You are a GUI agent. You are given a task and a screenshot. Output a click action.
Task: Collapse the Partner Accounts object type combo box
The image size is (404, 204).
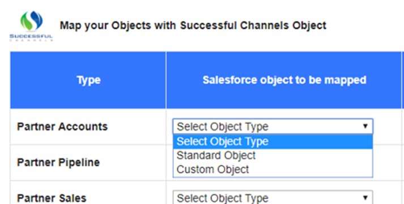click(273, 127)
